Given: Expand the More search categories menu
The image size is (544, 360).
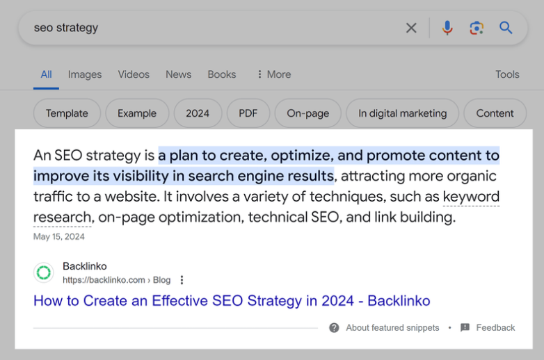Looking at the screenshot, I should (x=273, y=74).
